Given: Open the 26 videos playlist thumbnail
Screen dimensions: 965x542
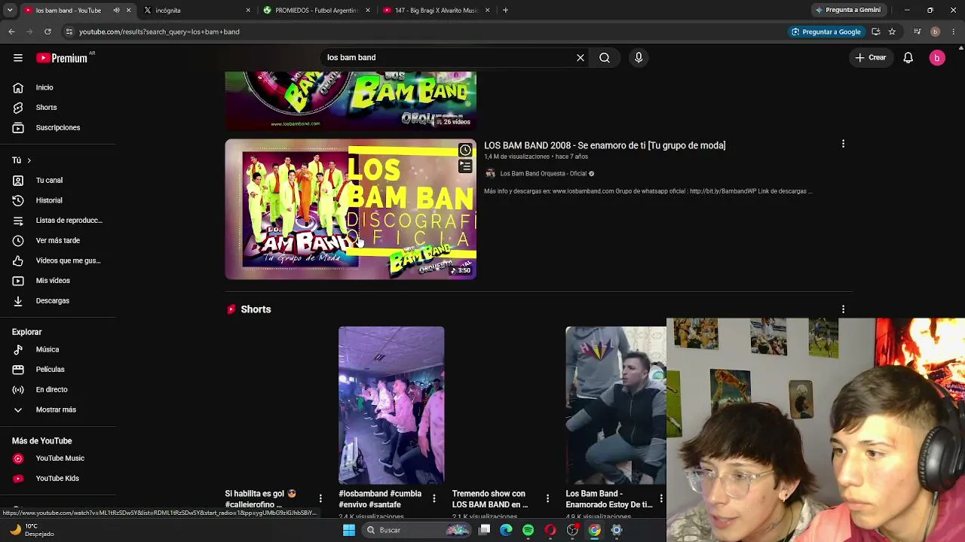Looking at the screenshot, I should pos(351,101).
